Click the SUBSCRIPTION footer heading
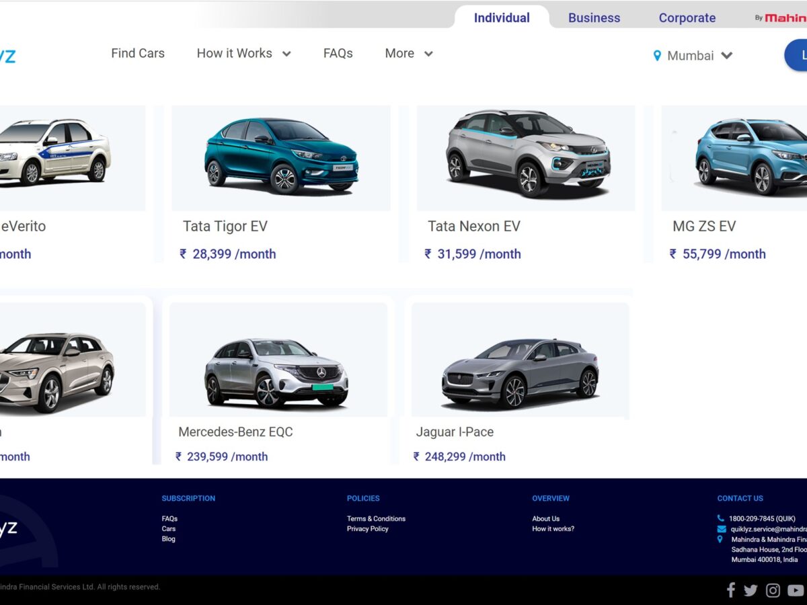 [188, 499]
